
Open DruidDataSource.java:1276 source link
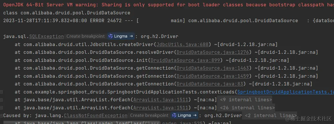pos(213,52)
